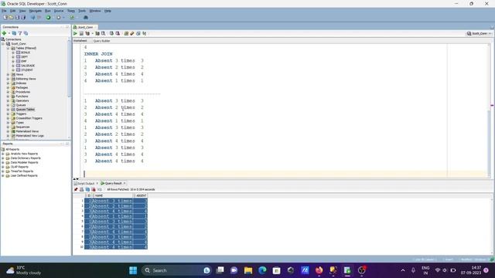Click the Rollback icon in the worksheet toolbar
The image size is (495, 278).
pyautogui.click(x=118, y=33)
